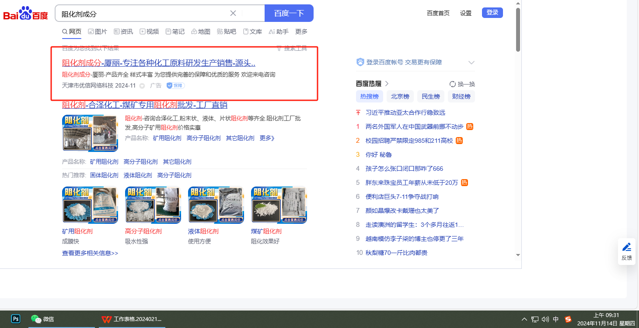Click the dropdown icon after 2024-11

click(142, 85)
